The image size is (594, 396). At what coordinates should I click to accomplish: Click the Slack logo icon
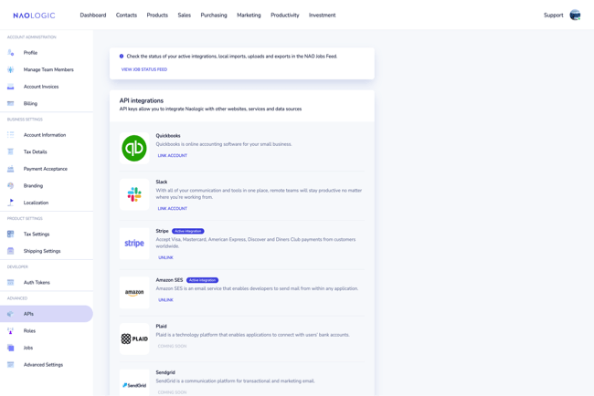tap(134, 194)
